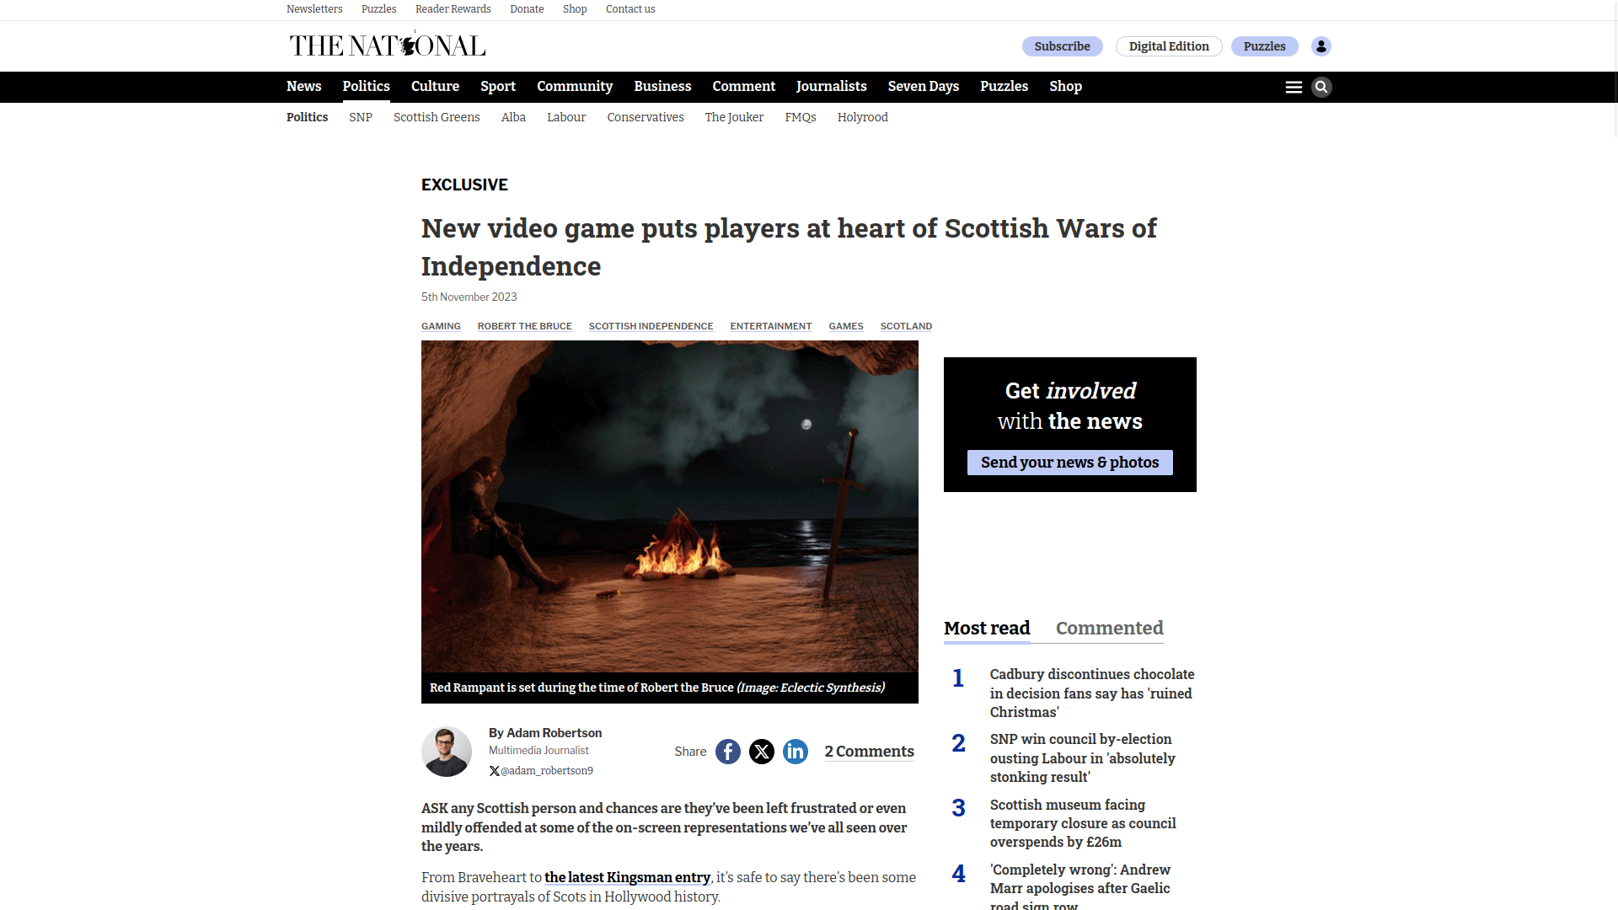Open Politics sub-navigation heading
This screenshot has height=910, width=1618.
click(x=307, y=117)
